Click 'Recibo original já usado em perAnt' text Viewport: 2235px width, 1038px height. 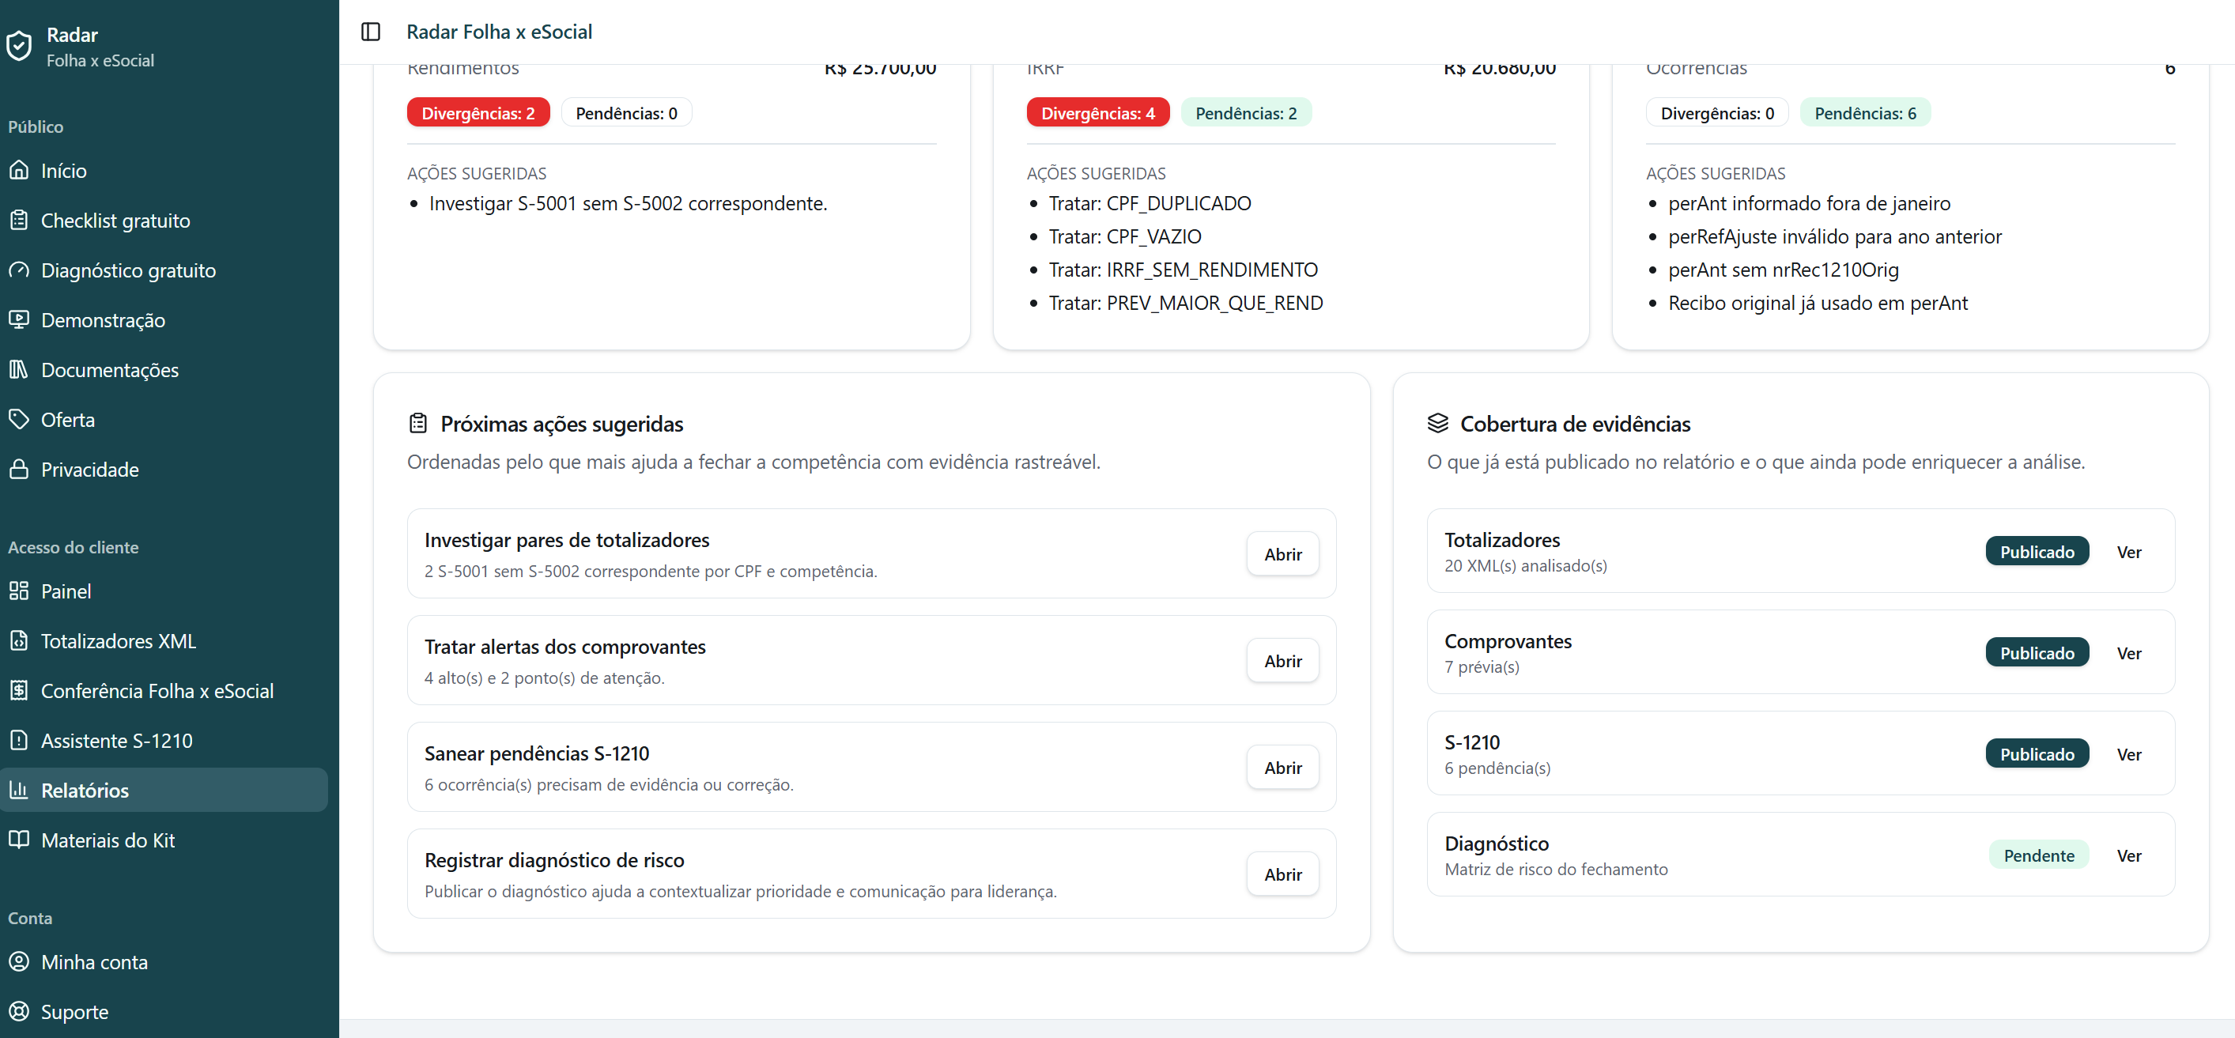click(x=1818, y=303)
